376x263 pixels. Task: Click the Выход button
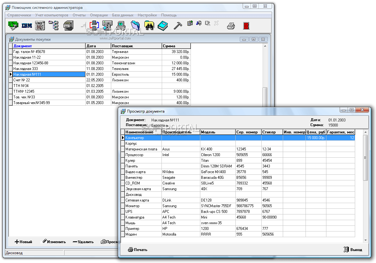[353, 250]
